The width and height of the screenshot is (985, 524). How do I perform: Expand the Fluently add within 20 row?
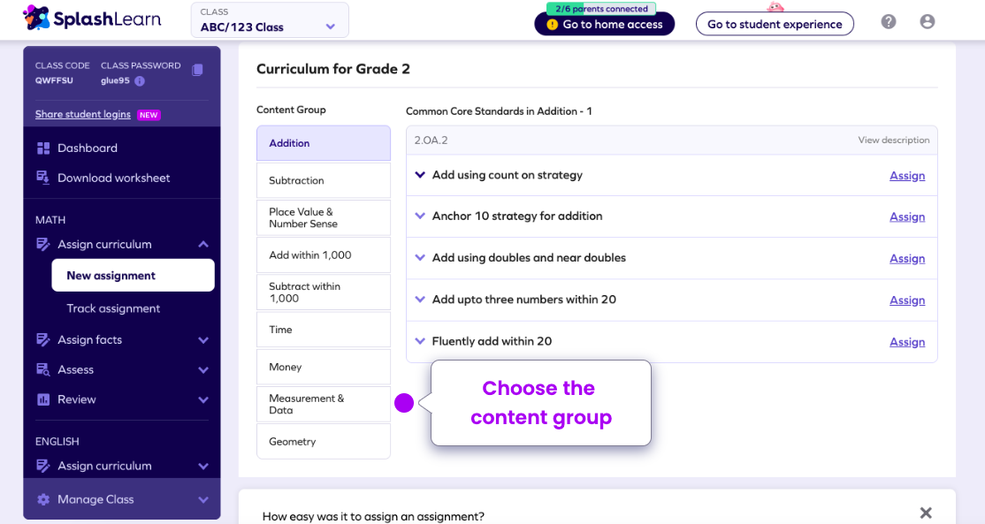point(420,341)
